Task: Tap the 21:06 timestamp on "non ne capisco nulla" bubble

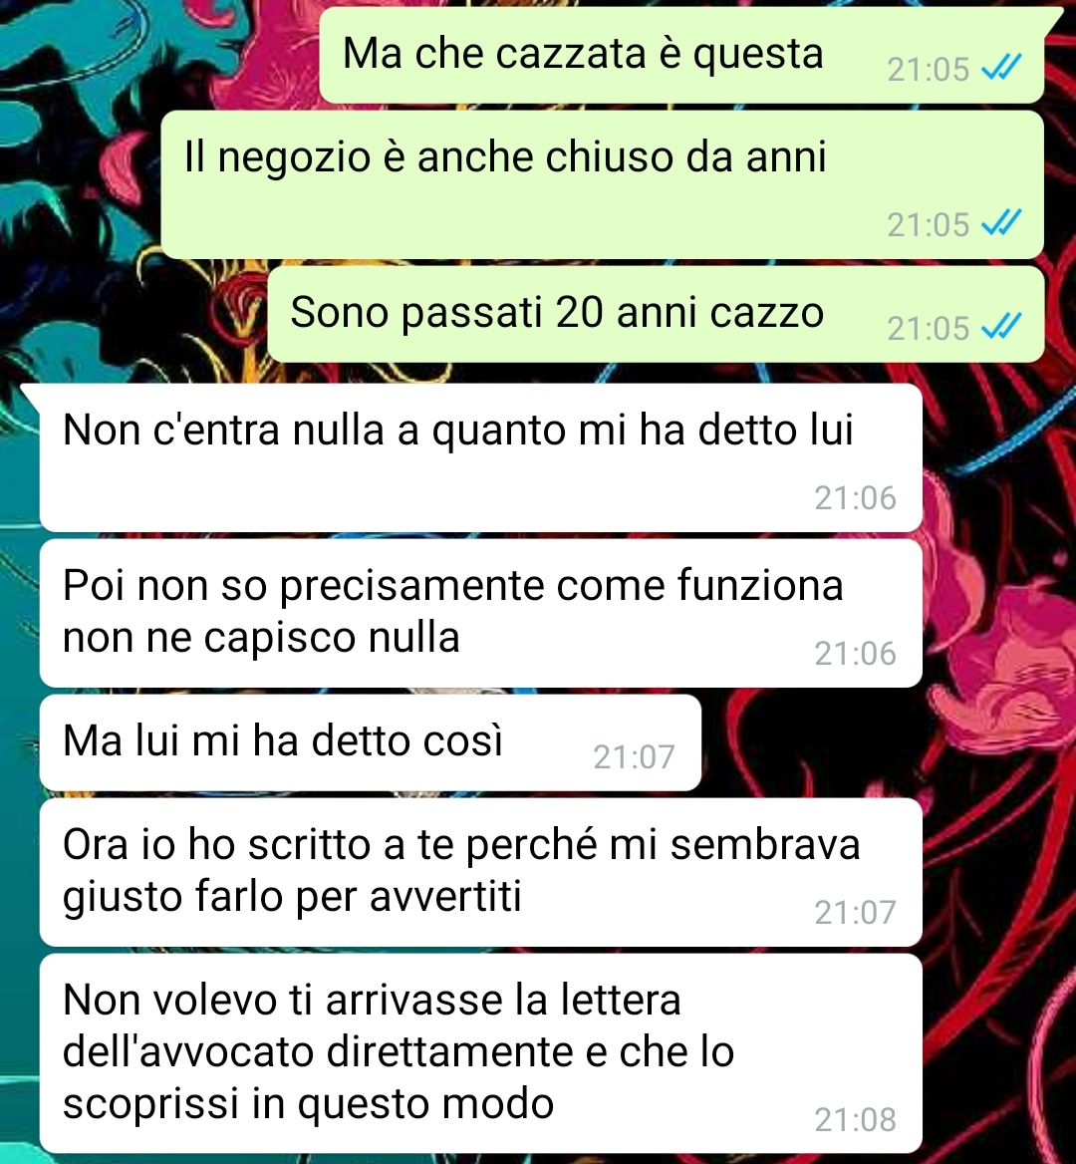Action: pyautogui.click(x=855, y=654)
